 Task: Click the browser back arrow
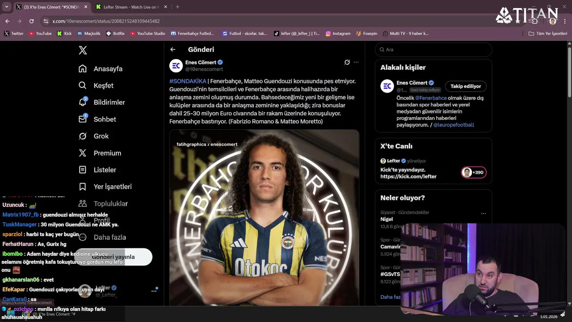tap(7, 21)
